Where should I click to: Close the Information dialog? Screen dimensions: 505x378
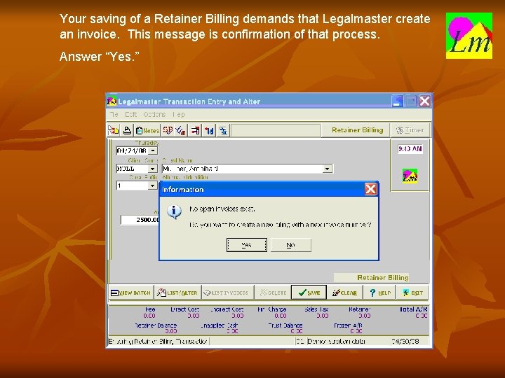[371, 189]
